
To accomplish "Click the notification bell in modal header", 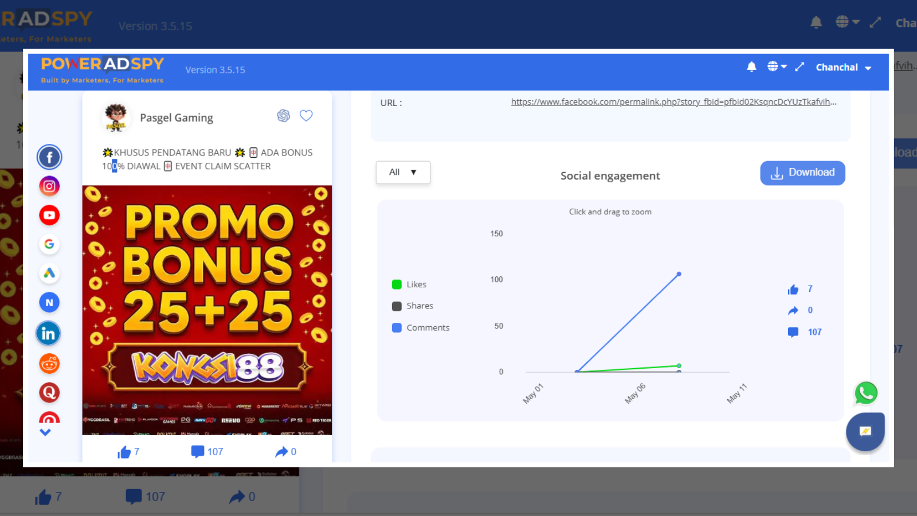I will [x=752, y=67].
